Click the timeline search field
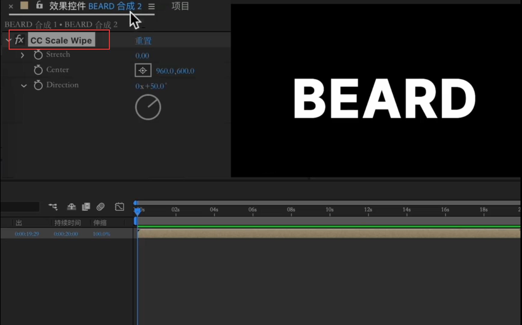 click(x=20, y=207)
